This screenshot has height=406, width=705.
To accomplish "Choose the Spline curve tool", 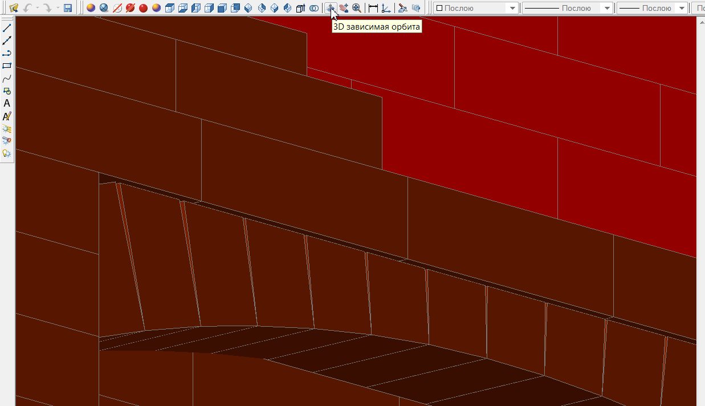I will [7, 78].
